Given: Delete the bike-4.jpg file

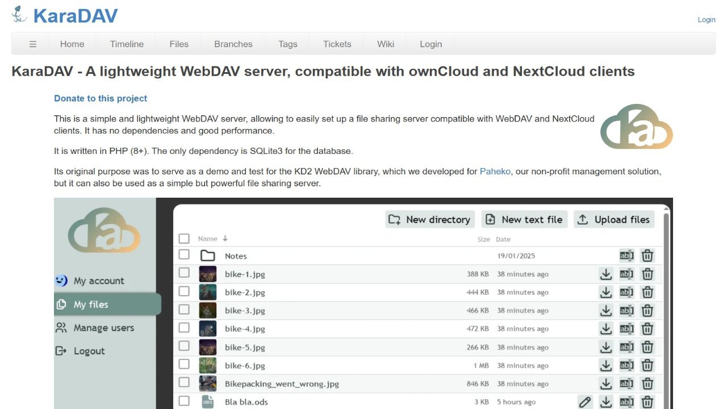Looking at the screenshot, I should (647, 329).
